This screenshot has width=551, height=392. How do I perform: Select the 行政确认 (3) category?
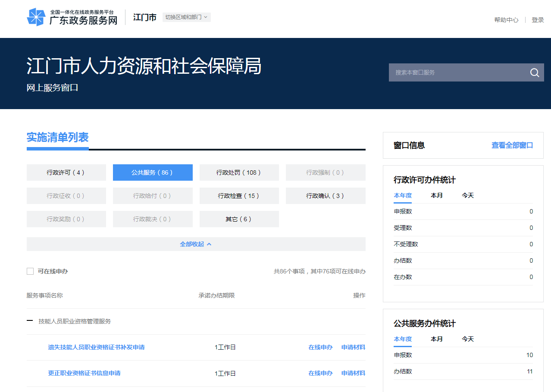click(x=326, y=196)
